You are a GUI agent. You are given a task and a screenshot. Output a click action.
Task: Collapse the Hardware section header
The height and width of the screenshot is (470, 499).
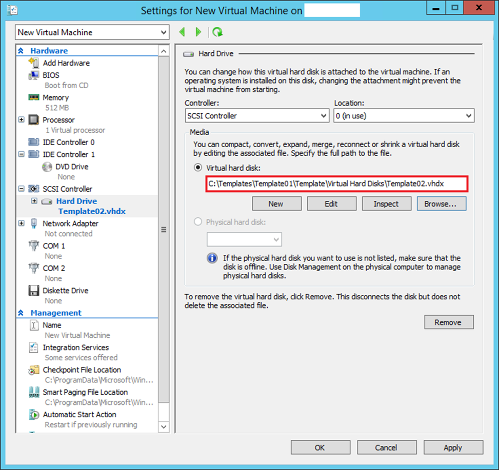[21, 51]
